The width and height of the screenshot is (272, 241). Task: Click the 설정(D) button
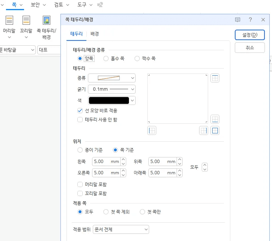point(250,35)
